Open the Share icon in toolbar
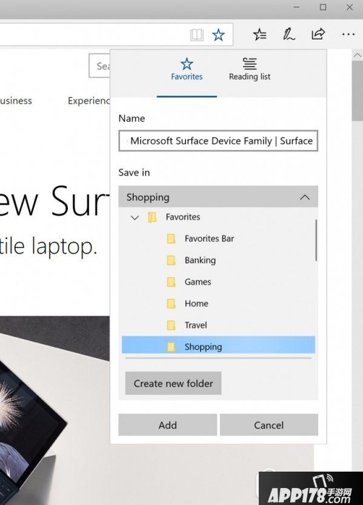The height and width of the screenshot is (505, 363). pos(318,34)
